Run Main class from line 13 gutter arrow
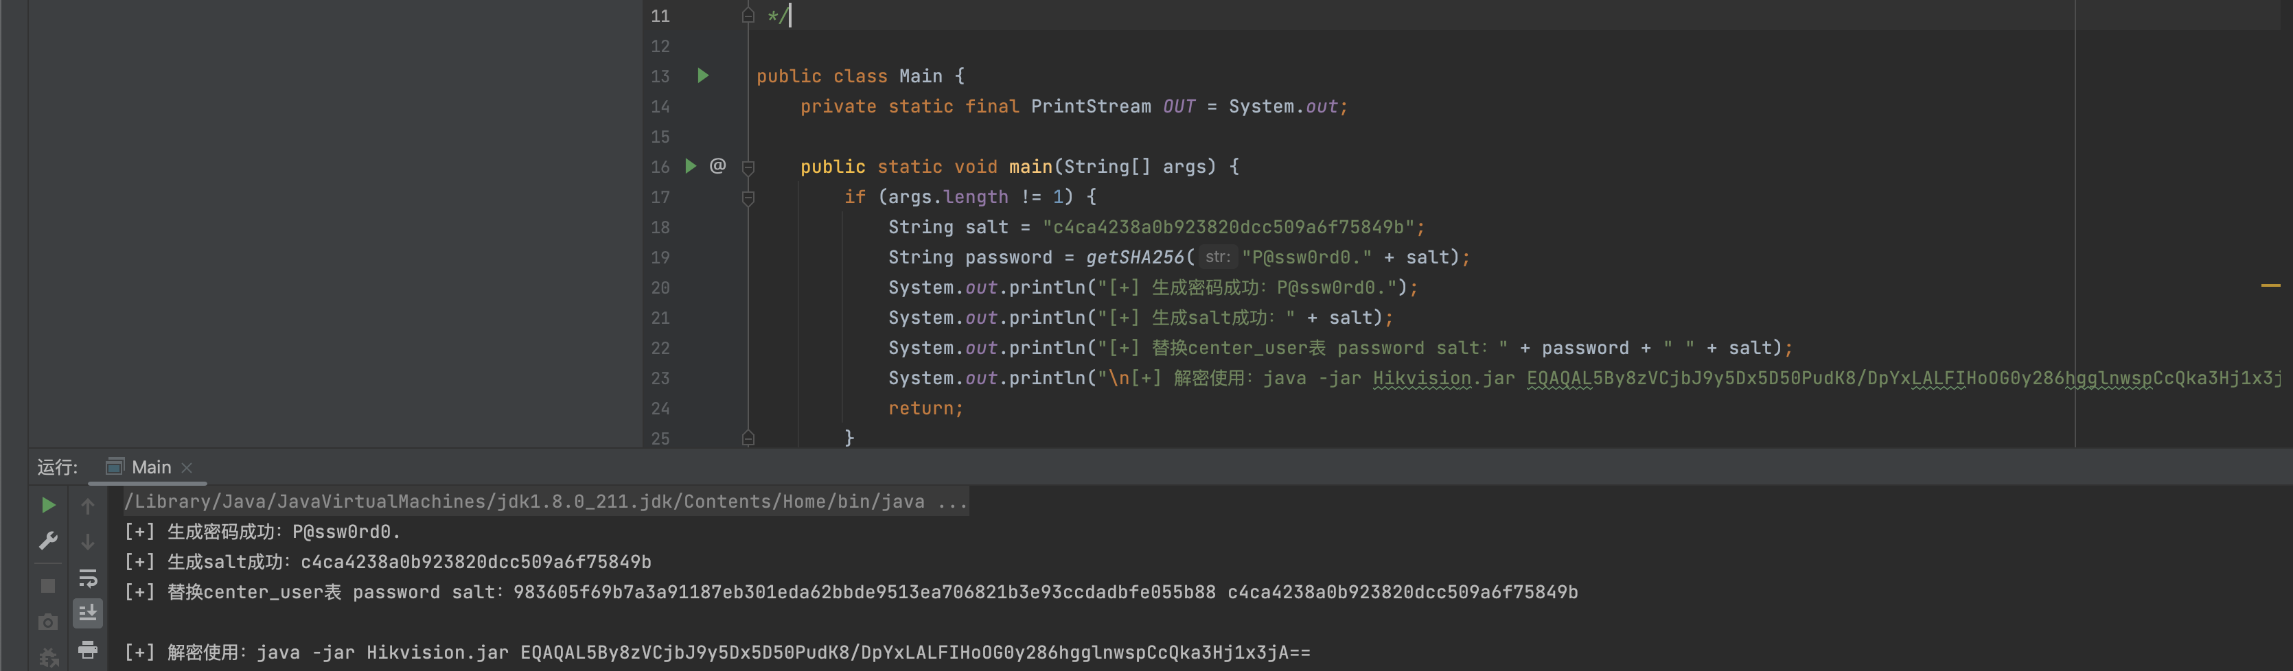Viewport: 2293px width, 671px height. [702, 75]
